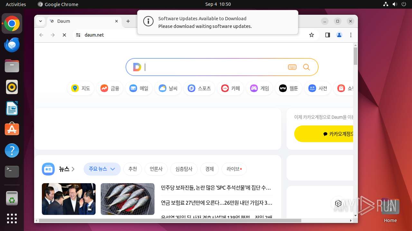Click the search magnifier icon
Image resolution: width=412 pixels, height=231 pixels.
306,67
